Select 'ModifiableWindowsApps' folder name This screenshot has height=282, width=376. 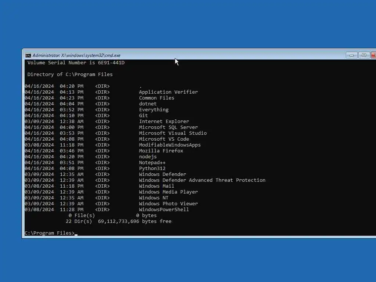[170, 145]
